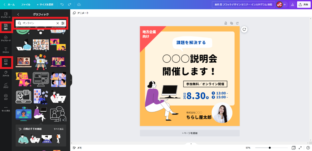Click すべて表示 link in recommendations

tap(59, 129)
